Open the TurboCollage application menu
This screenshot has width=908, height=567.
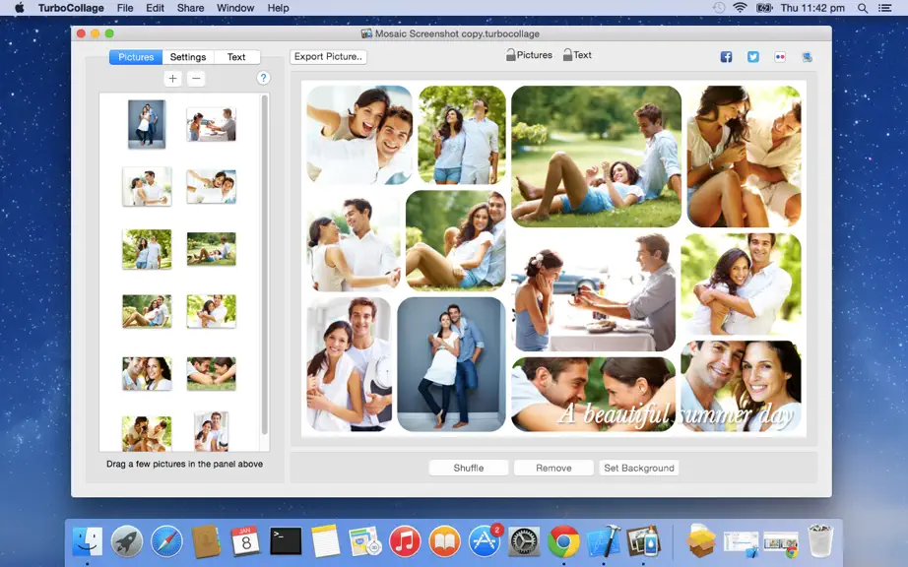pyautogui.click(x=71, y=8)
